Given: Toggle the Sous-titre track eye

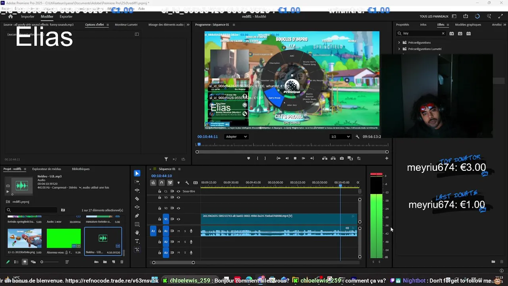Looking at the screenshot, I should coord(178,191).
